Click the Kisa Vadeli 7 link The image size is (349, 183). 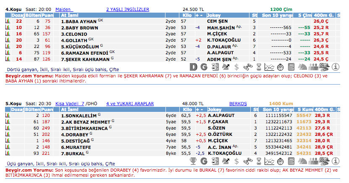click(71, 103)
